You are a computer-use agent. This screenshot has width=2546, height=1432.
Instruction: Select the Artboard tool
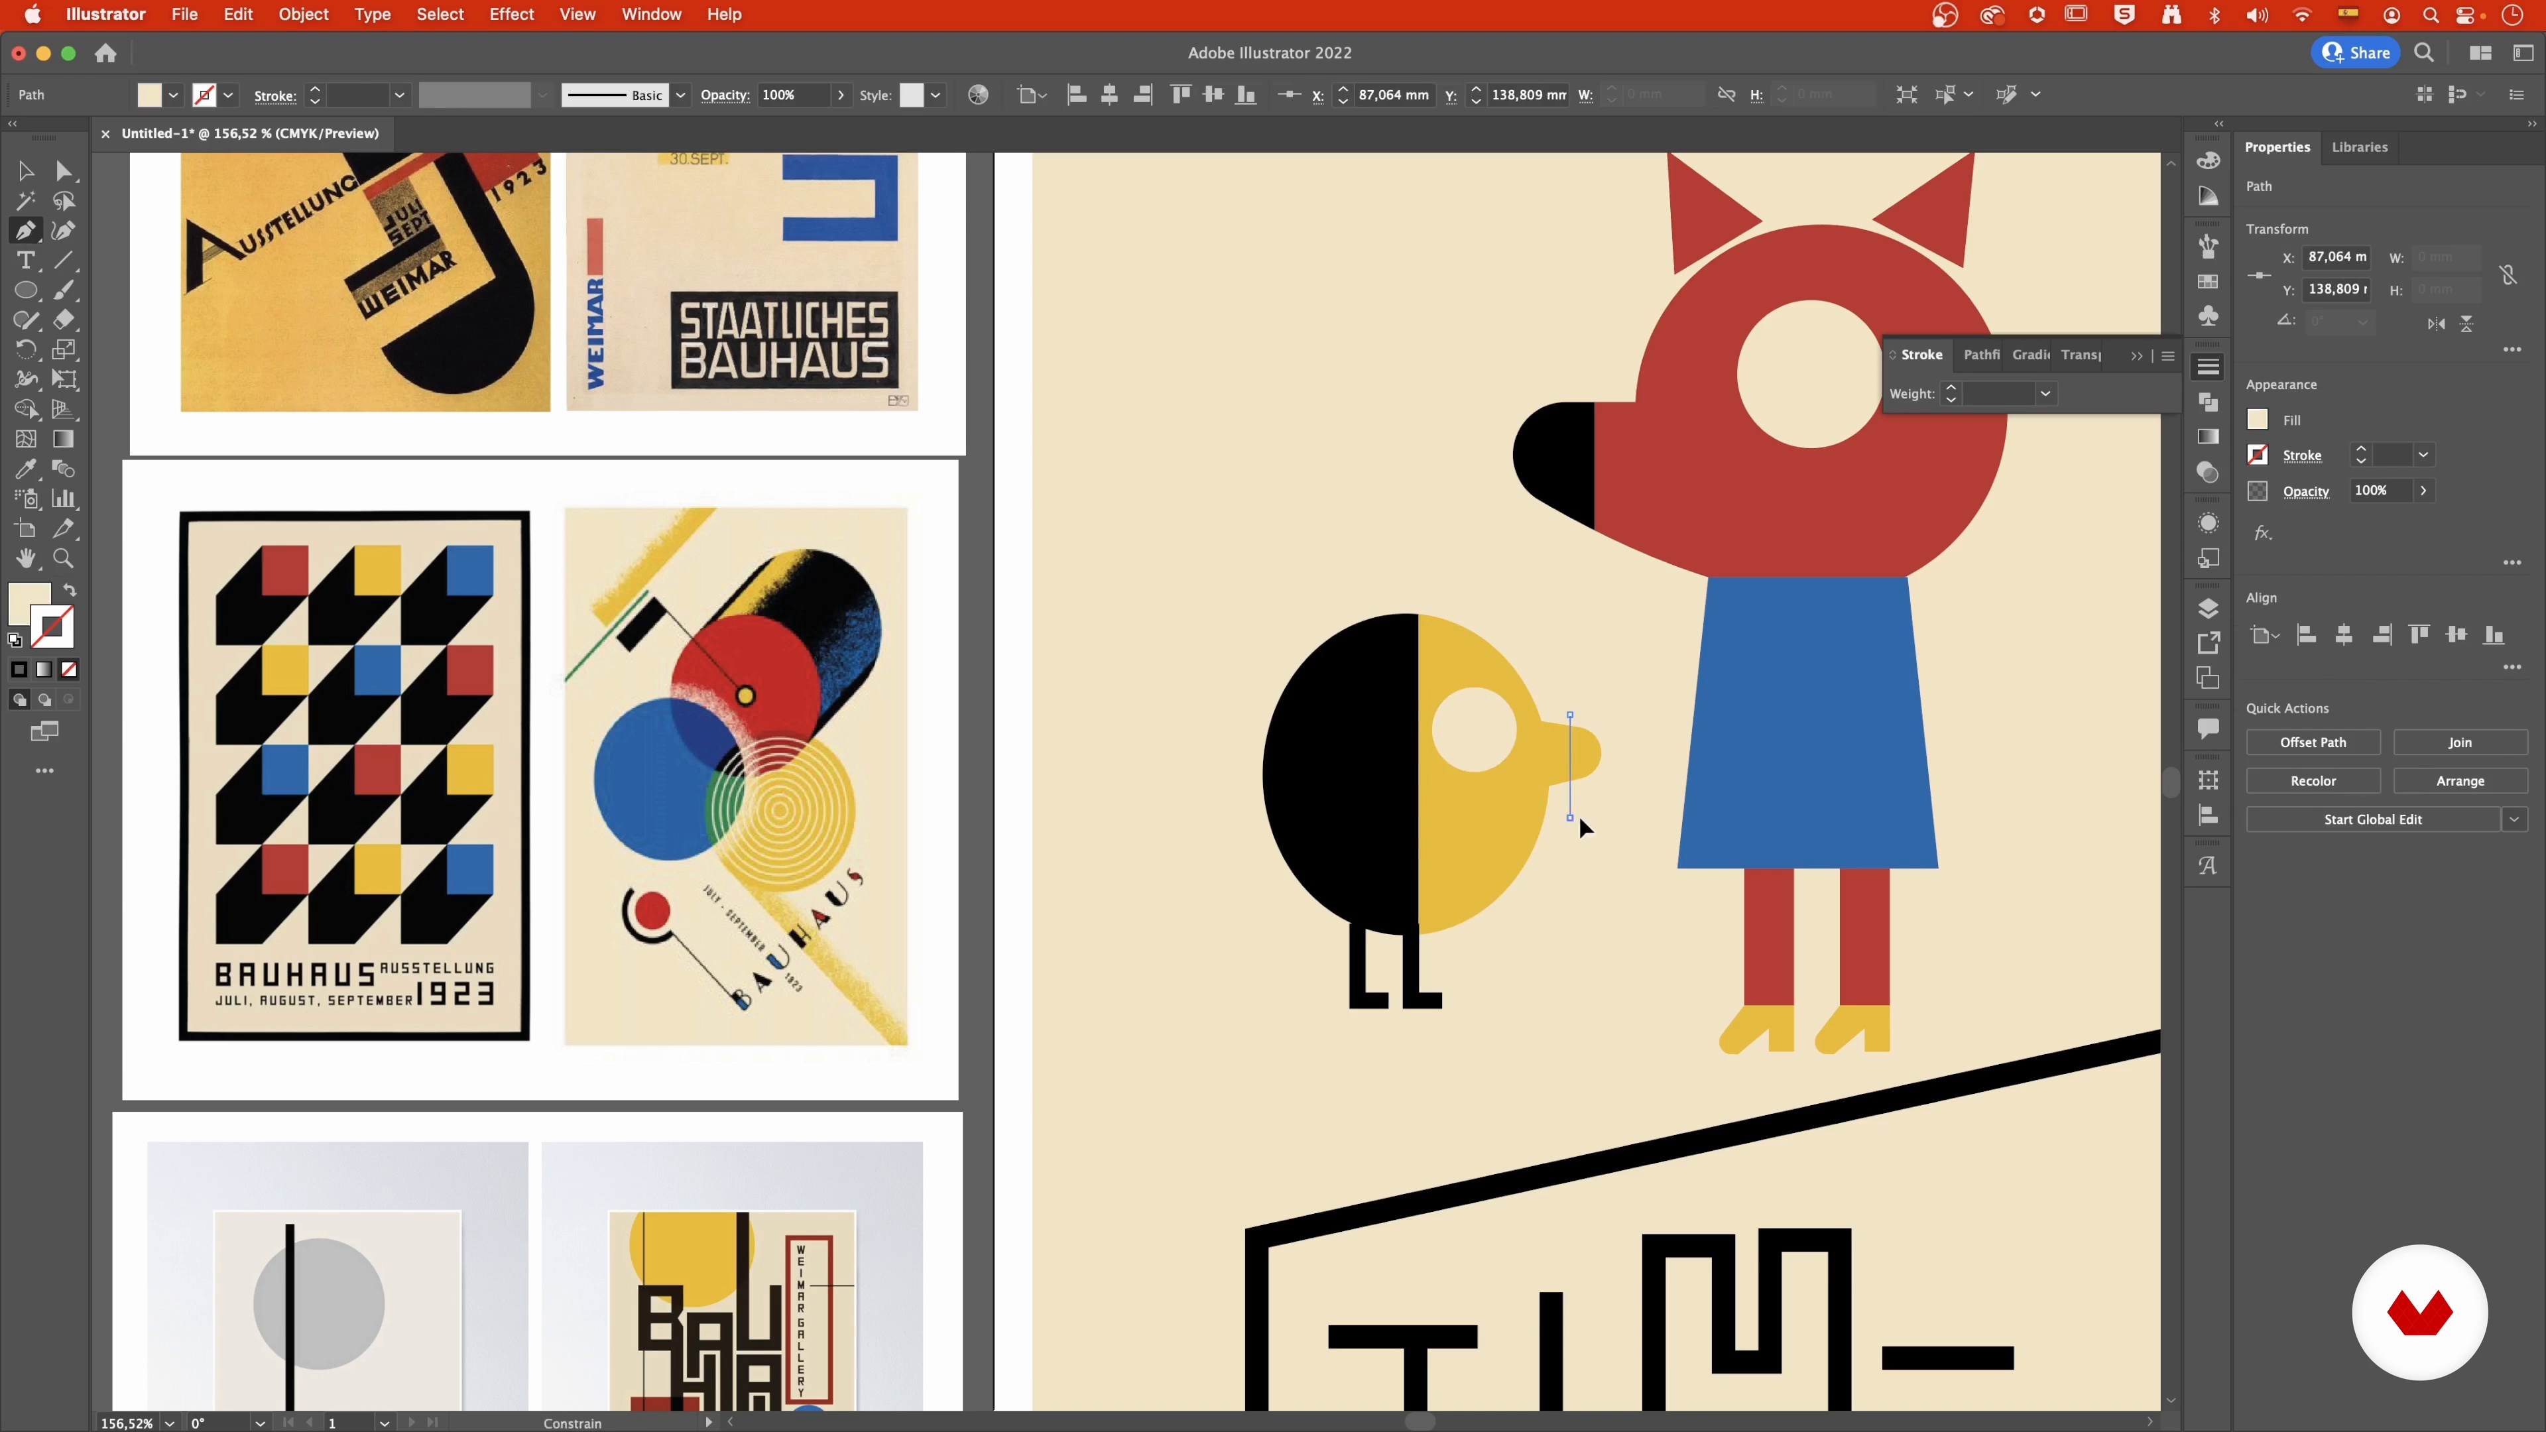click(x=26, y=529)
